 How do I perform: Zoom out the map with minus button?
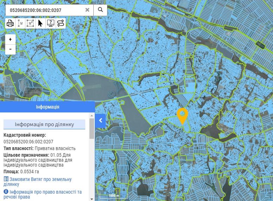(11, 49)
